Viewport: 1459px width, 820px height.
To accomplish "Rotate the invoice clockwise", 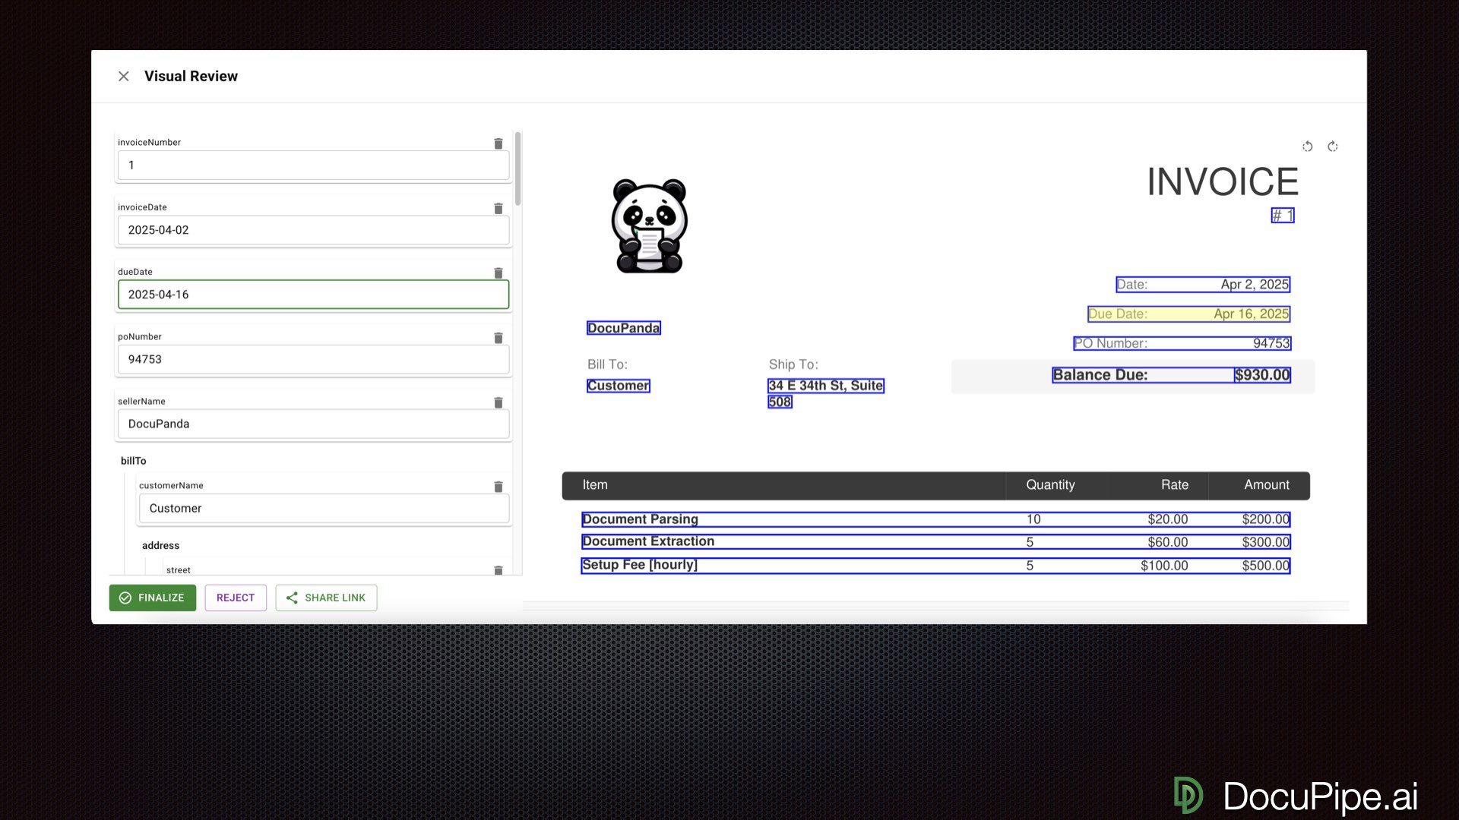I will 1334,146.
